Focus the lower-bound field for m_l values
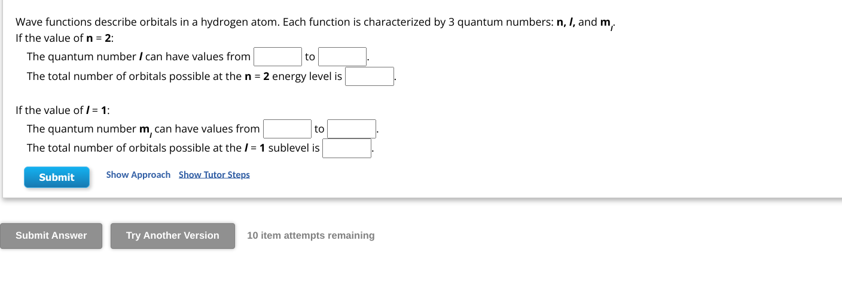This screenshot has width=842, height=296. point(288,129)
